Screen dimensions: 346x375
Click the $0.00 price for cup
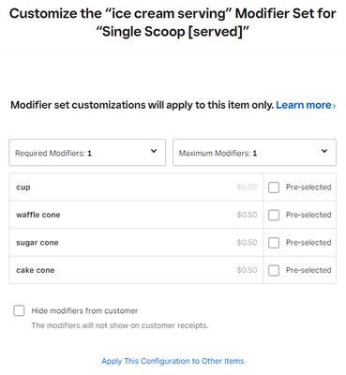click(247, 187)
